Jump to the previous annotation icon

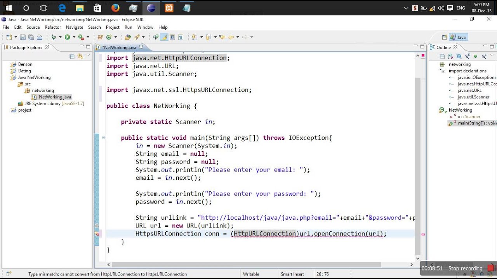tap(208, 37)
